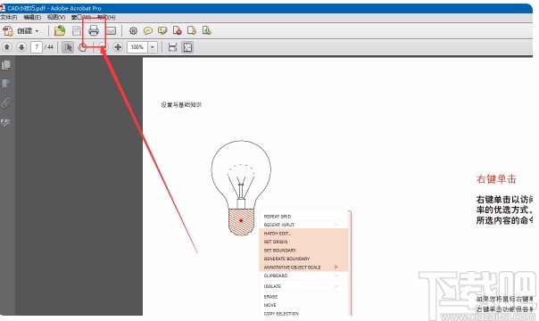The width and height of the screenshot is (539, 321).
Task: Click COPY SELECTION text in the document
Action: 281,314
